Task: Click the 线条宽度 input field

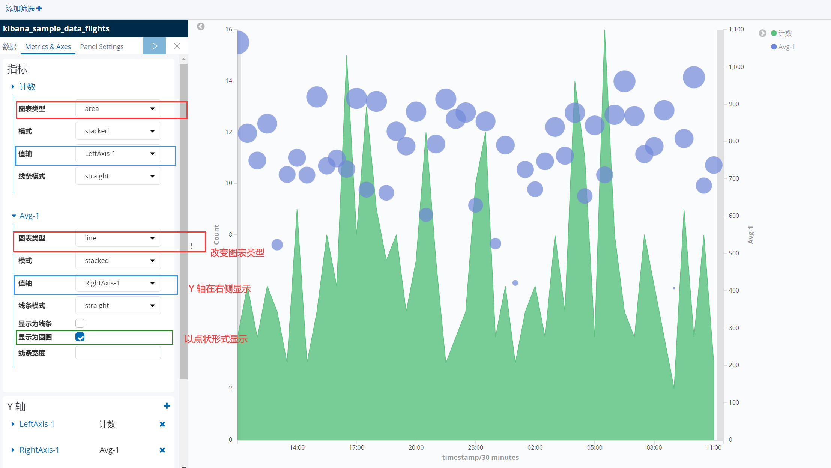Action: (x=118, y=352)
